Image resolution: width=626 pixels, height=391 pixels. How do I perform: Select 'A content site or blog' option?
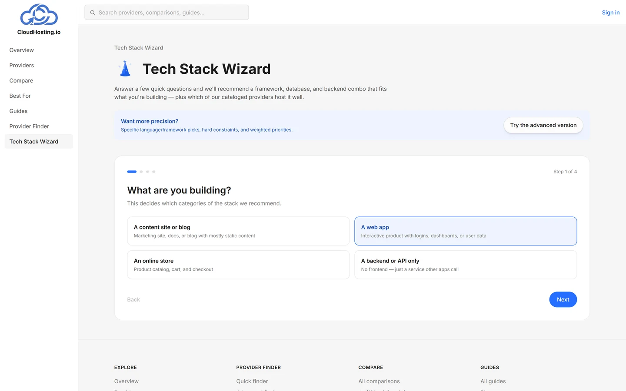click(x=238, y=231)
